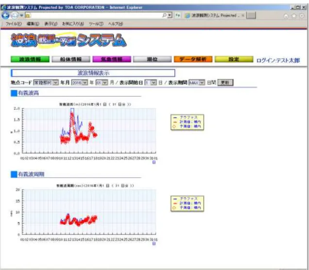Viewport: 309px width, 270px height.
Task: Open the ヘルプ(H) menu
Action: point(116,24)
